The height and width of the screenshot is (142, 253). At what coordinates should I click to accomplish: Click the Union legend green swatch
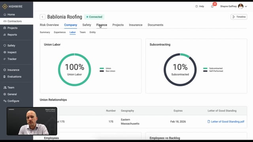point(102,68)
